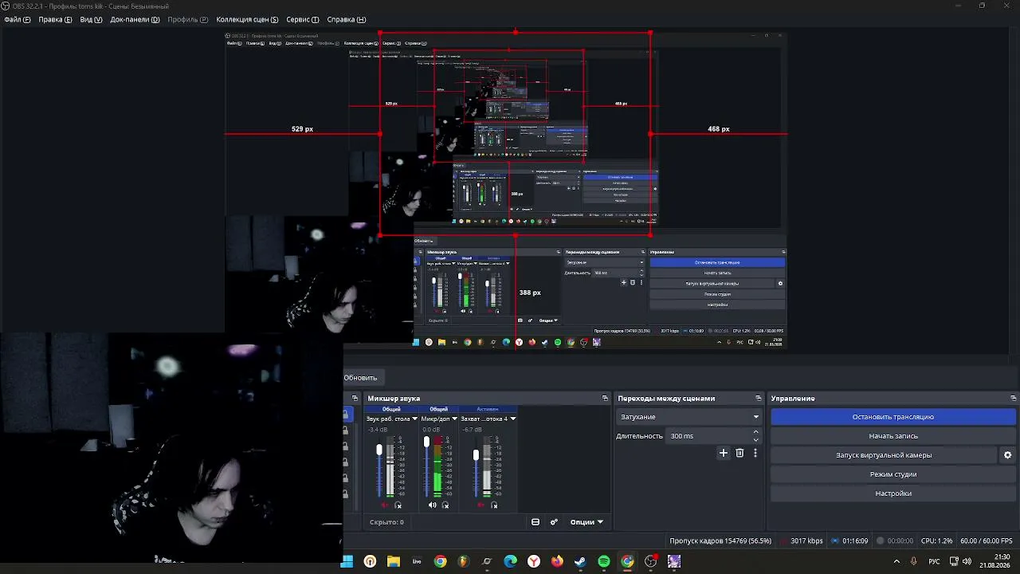1020x574 pixels.
Task: Toggle monitoring headphones for Звук раб. стола
Action: (398, 505)
